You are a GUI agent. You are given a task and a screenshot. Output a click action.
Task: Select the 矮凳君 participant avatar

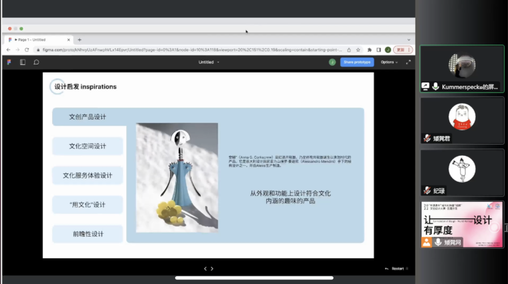point(462,117)
